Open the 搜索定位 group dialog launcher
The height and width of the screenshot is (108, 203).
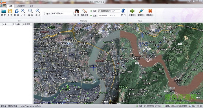point(126,21)
